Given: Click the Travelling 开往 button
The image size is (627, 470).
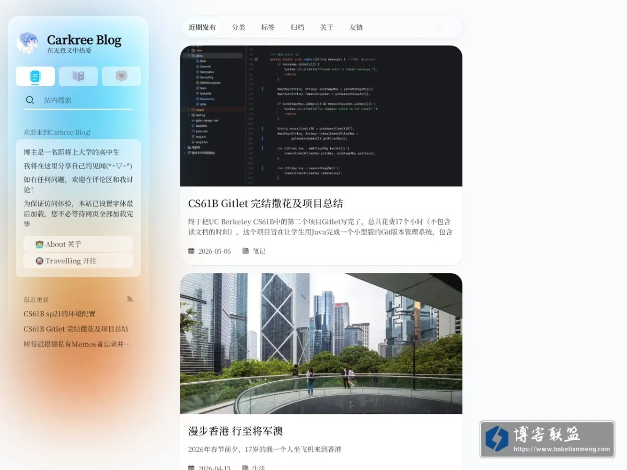Looking at the screenshot, I should pos(78,261).
